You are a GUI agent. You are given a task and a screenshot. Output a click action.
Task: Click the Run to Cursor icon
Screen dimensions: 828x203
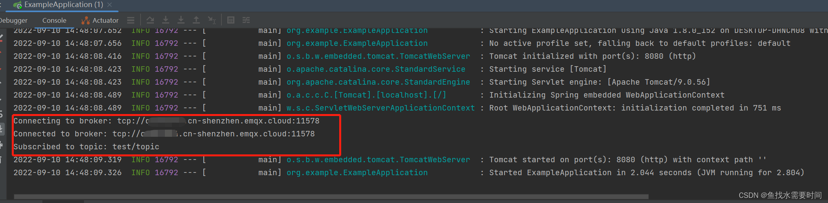212,20
